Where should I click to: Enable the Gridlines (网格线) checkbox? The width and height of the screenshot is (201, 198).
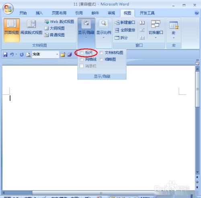82,59
